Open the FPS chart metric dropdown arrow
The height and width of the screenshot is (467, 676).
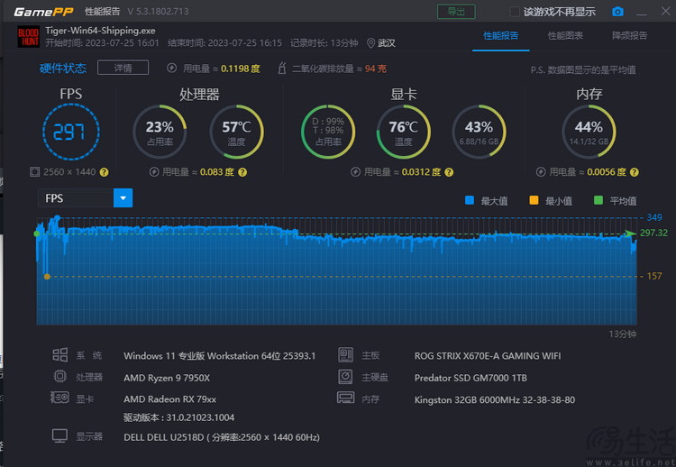(123, 198)
